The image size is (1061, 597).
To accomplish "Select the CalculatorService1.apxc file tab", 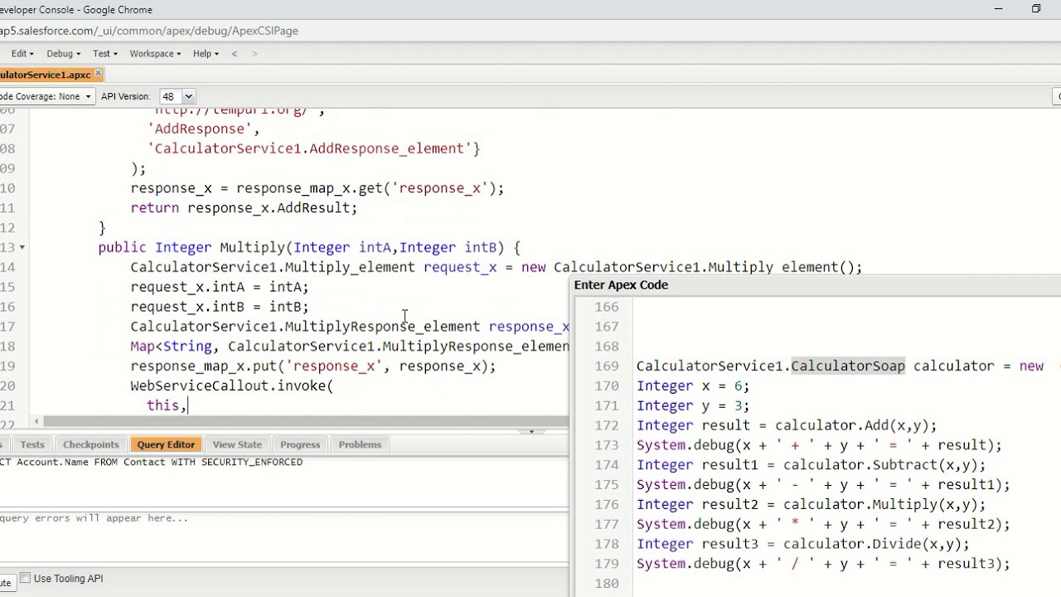I will 46,75.
